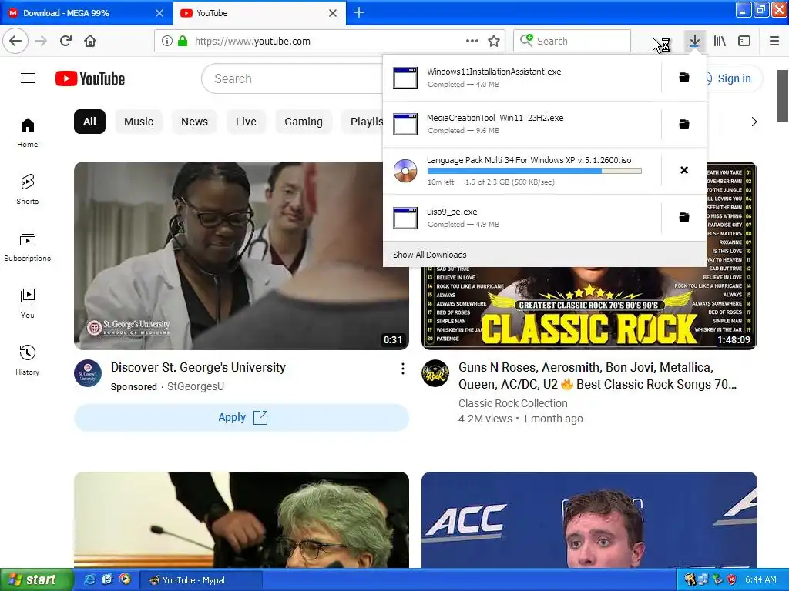Cancel the Language Pack ISO download
The height and width of the screenshot is (591, 789).
684,170
